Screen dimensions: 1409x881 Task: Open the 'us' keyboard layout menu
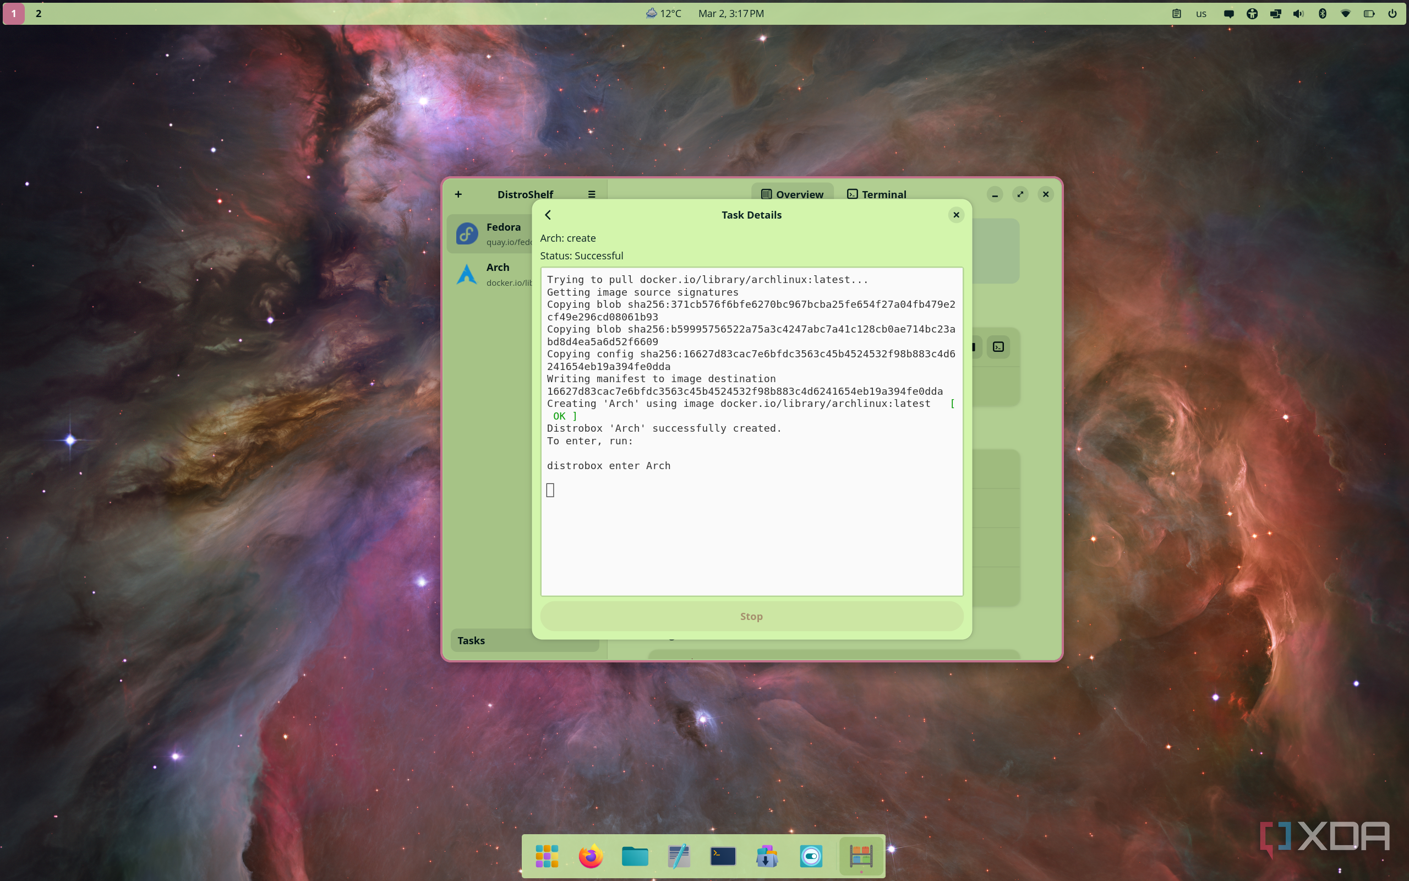(1201, 13)
